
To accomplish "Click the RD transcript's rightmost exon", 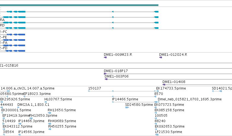I will coord(156,28).
